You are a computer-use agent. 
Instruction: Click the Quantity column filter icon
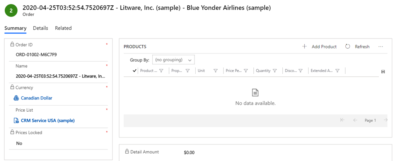pyautogui.click(x=275, y=71)
